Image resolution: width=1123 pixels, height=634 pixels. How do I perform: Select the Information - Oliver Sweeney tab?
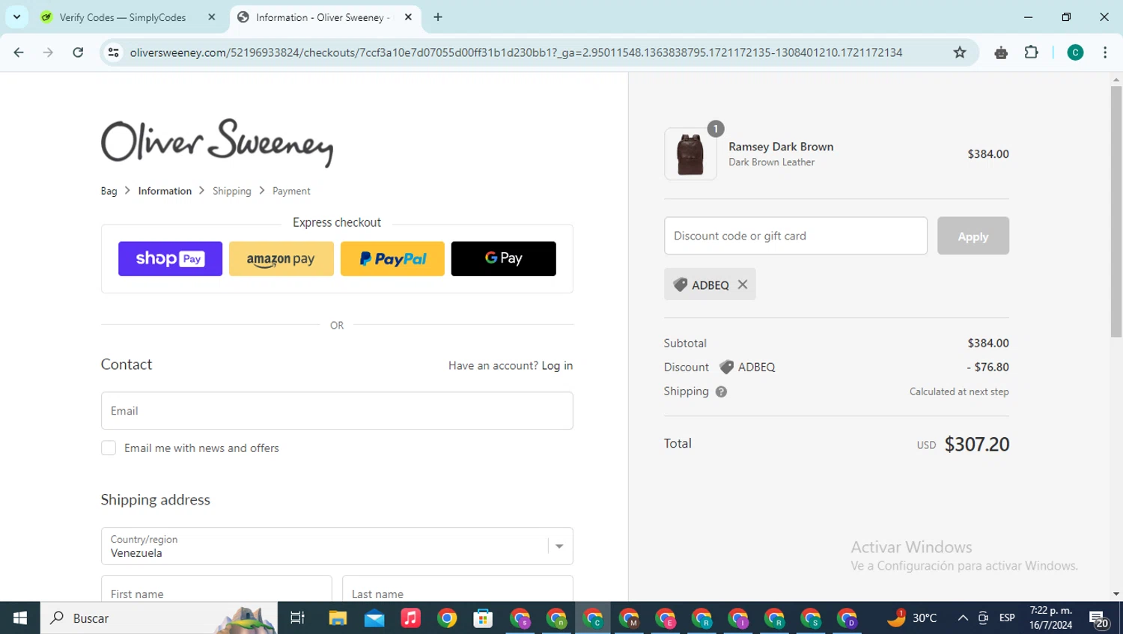[x=326, y=17]
